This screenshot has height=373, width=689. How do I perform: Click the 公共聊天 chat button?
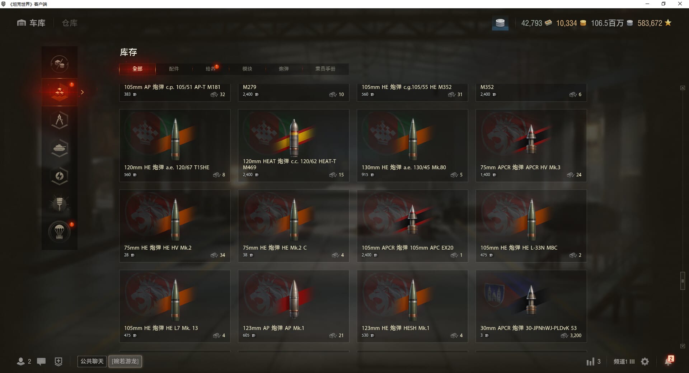pyautogui.click(x=92, y=361)
